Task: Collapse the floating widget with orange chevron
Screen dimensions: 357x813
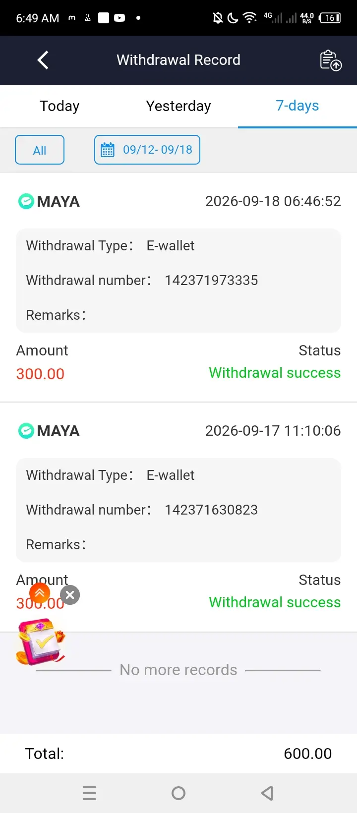Action: [40, 593]
